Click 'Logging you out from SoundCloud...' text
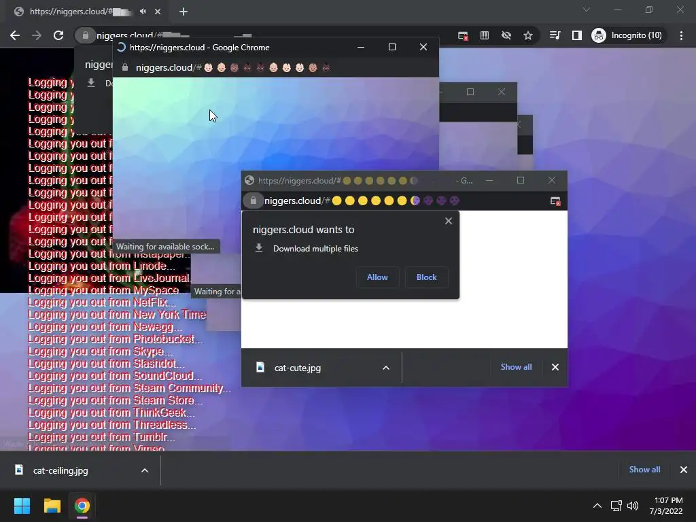Image resolution: width=696 pixels, height=522 pixels. [116, 375]
